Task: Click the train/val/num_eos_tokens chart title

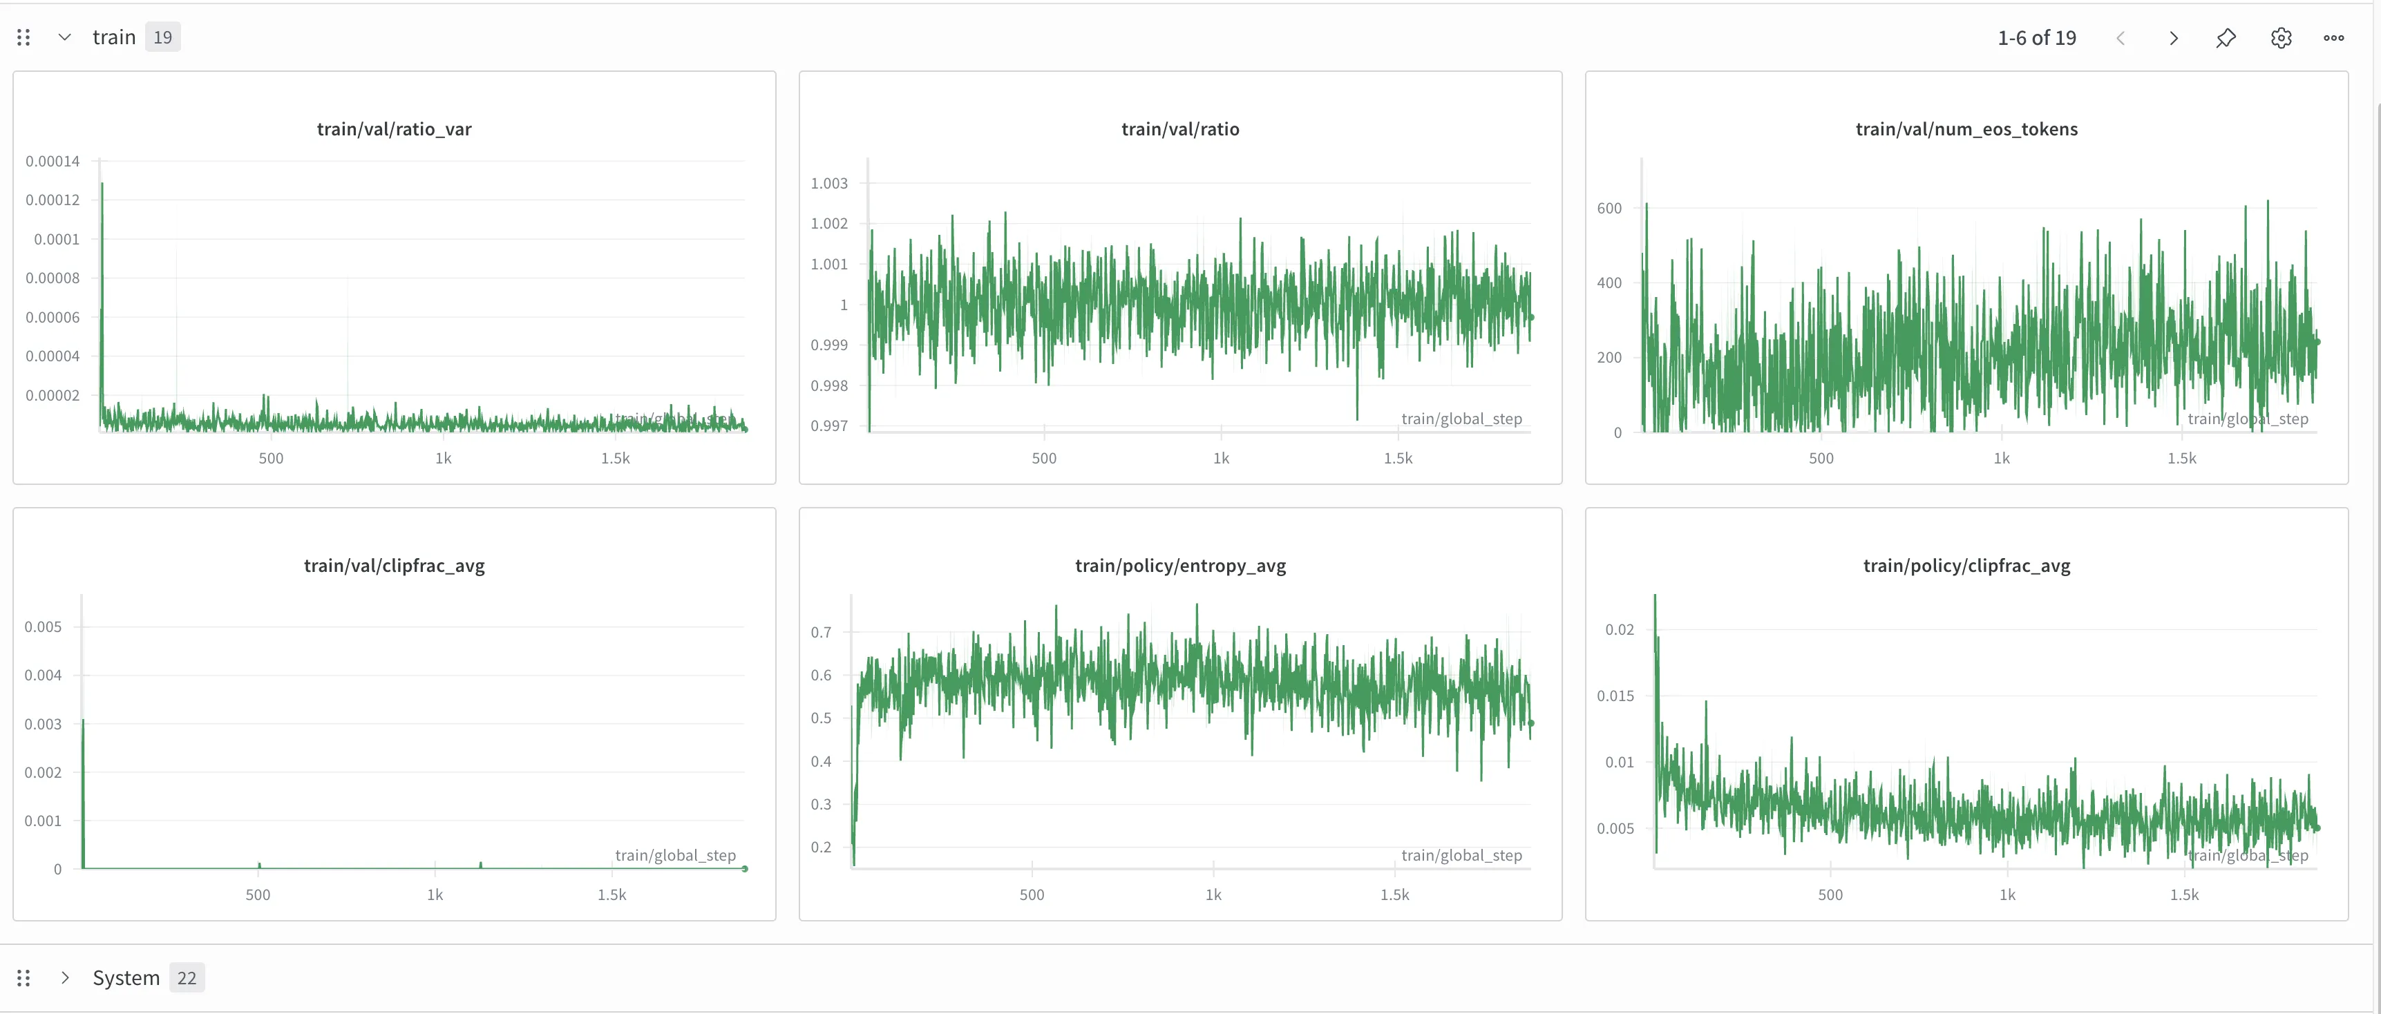Action: coord(1966,129)
